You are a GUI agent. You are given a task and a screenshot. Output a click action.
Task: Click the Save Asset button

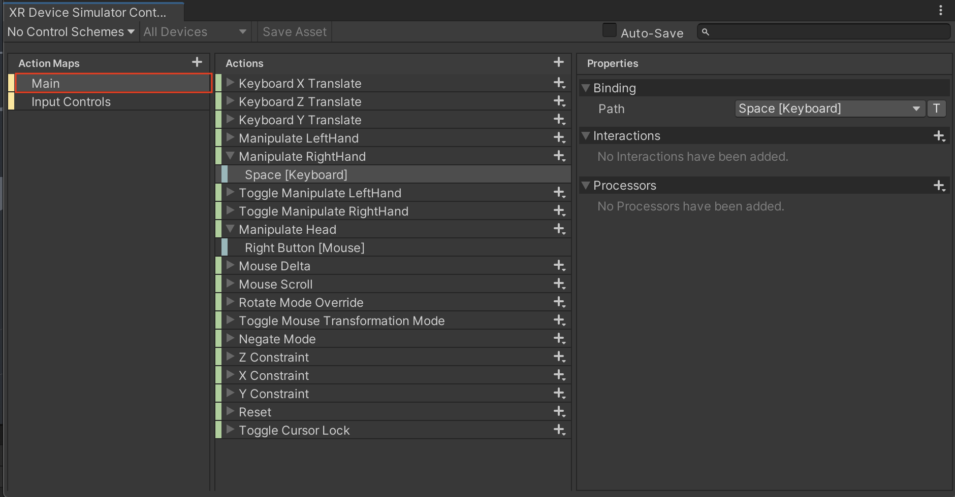[x=294, y=32]
